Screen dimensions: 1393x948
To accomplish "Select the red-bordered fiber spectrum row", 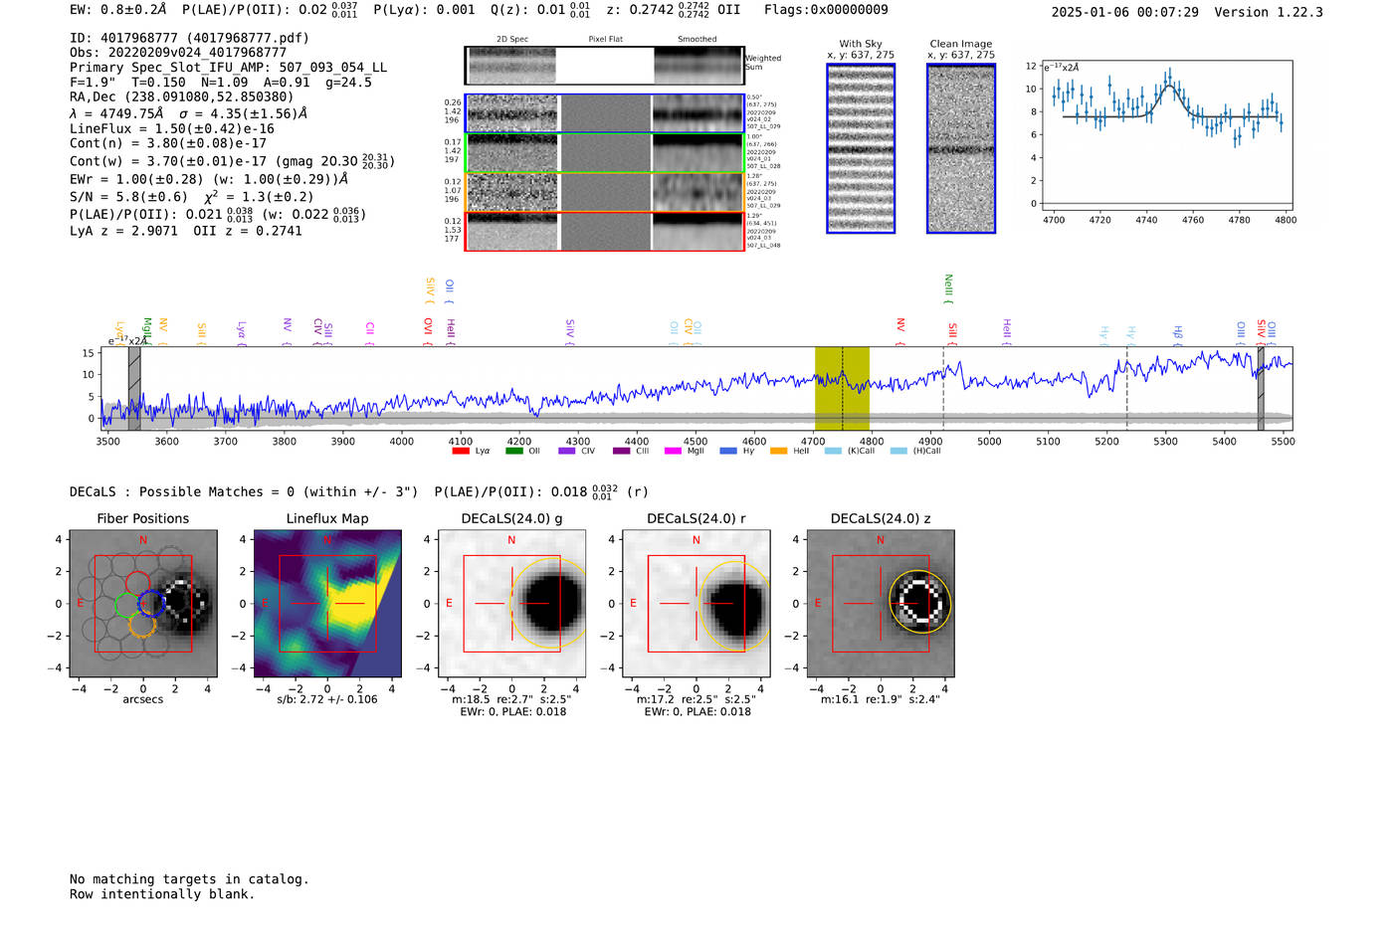I will click(x=604, y=231).
